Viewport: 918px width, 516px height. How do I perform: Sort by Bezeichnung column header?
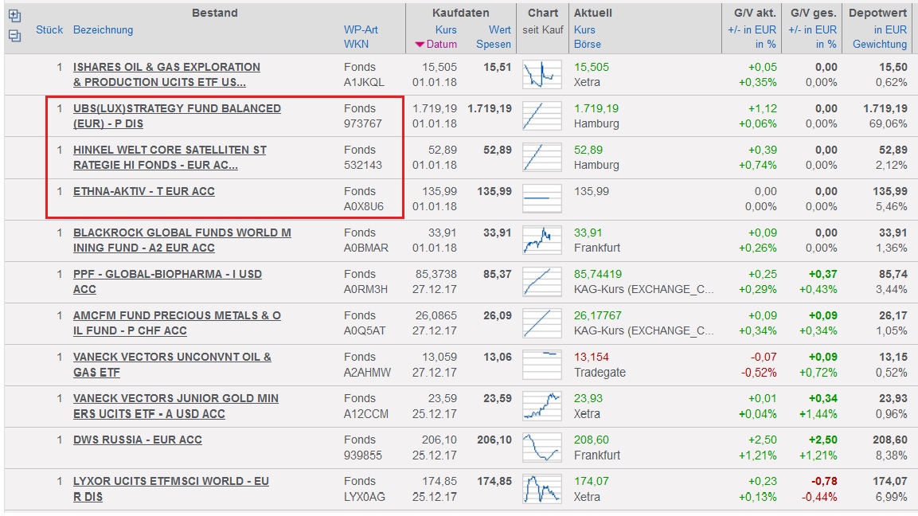(104, 30)
